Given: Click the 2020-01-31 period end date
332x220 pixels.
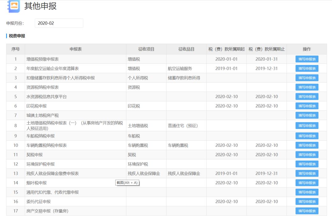Looking at the screenshot, I should (x=267, y=59).
